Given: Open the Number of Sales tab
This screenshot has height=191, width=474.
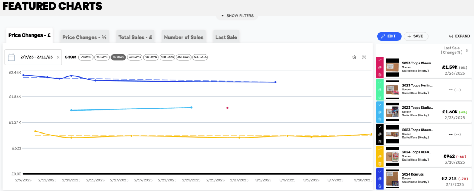Looking at the screenshot, I should (183, 37).
